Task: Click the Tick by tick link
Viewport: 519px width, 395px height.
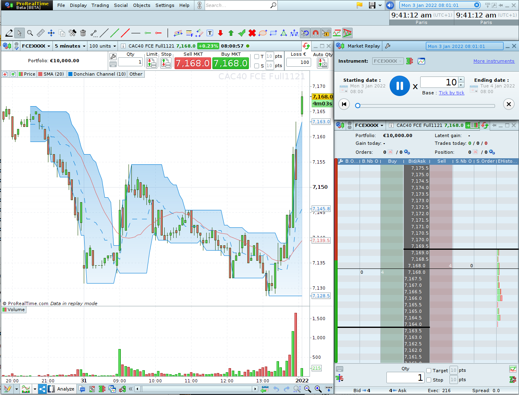Action: 451,93
